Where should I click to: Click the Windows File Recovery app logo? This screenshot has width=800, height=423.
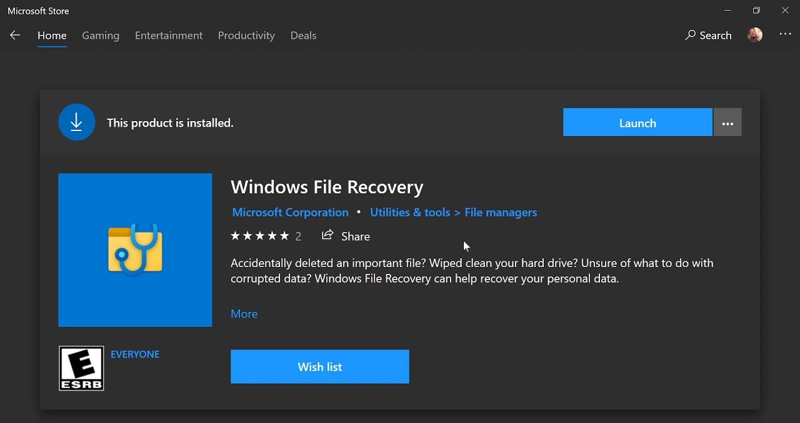tap(135, 250)
